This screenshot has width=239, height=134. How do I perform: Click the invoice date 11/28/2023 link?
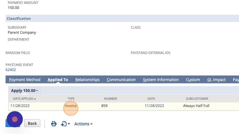[154, 106]
